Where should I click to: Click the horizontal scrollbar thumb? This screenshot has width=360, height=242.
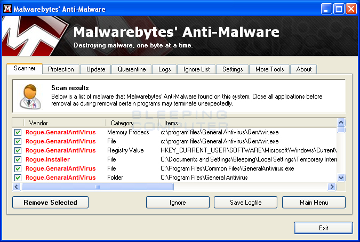[98, 187]
